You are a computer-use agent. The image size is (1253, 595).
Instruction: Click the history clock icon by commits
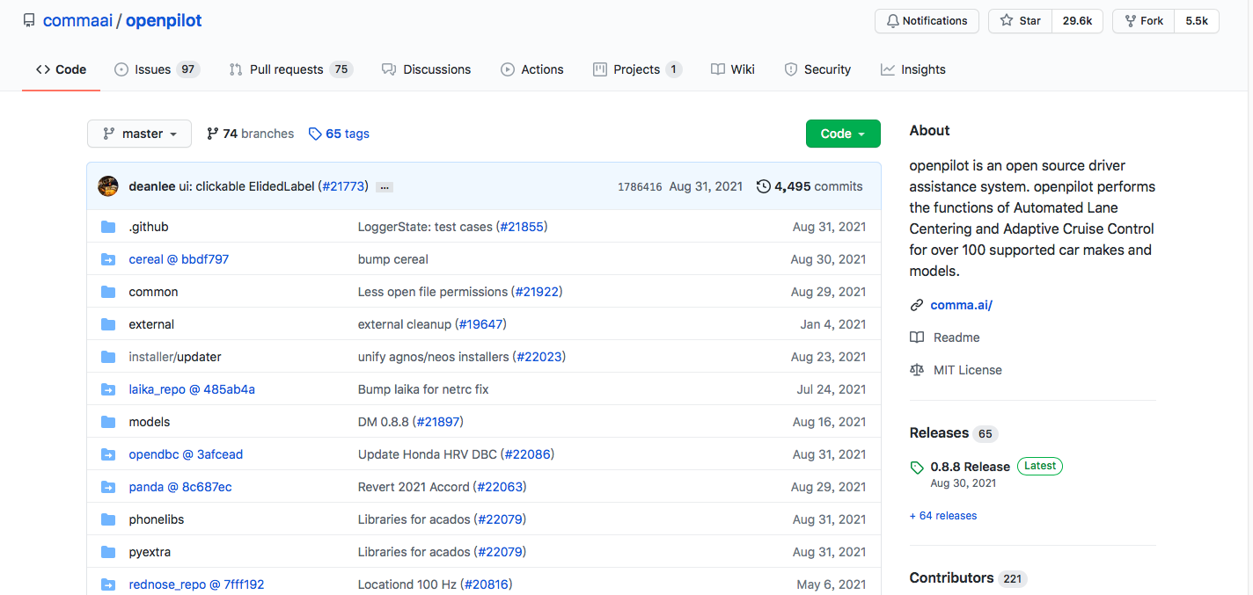tap(764, 186)
